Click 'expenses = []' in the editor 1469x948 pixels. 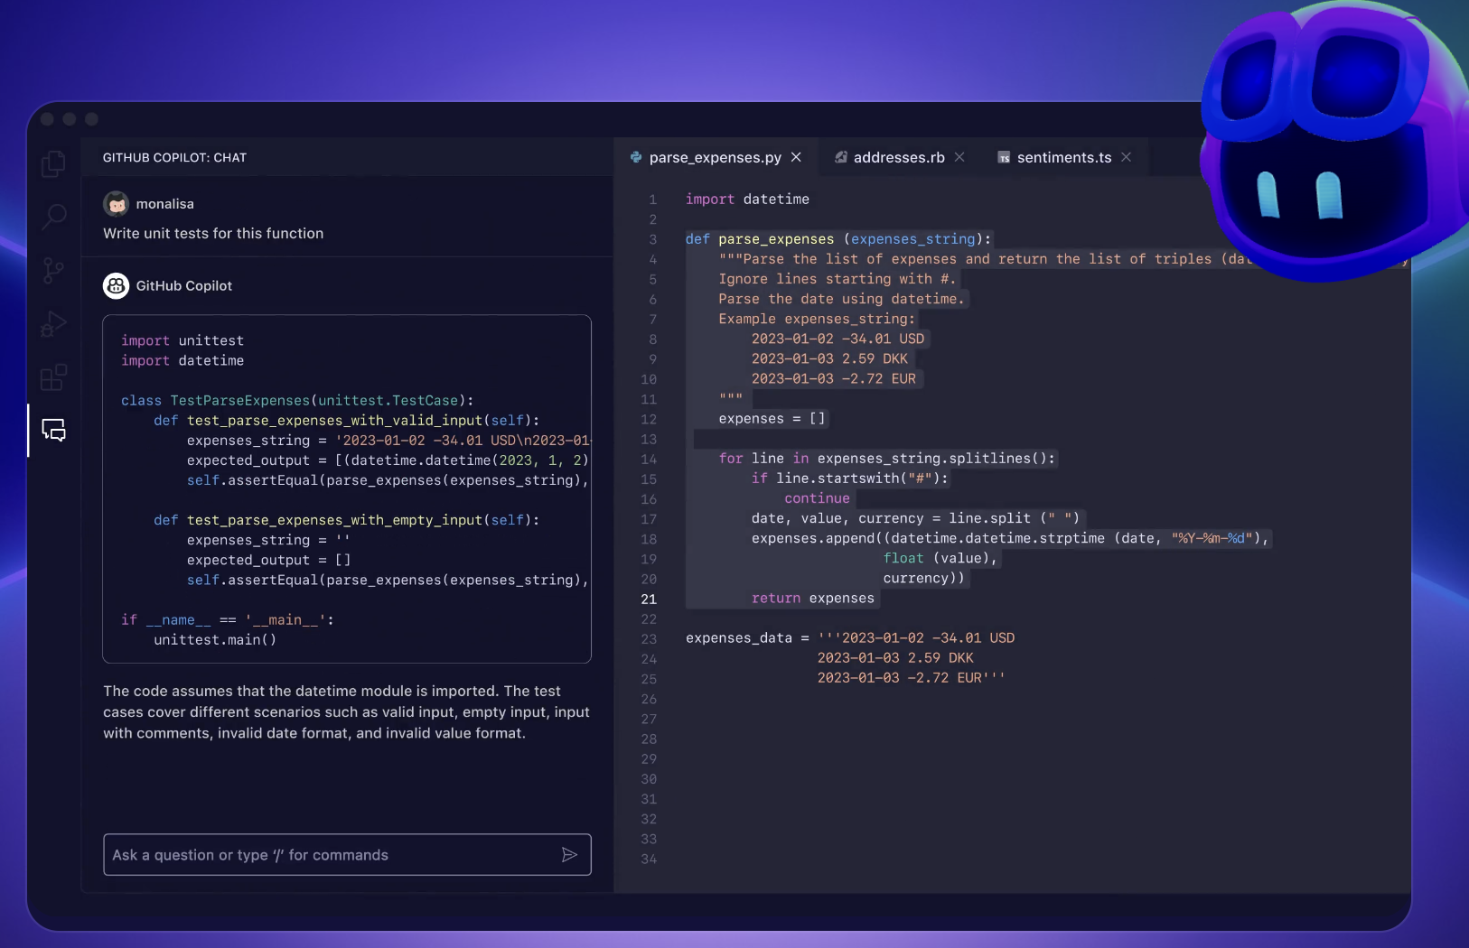pyautogui.click(x=772, y=419)
